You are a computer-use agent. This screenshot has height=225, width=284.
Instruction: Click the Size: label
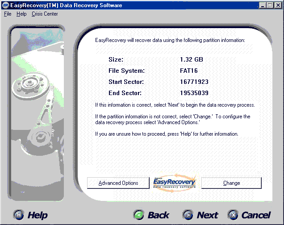click(116, 59)
